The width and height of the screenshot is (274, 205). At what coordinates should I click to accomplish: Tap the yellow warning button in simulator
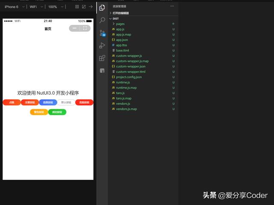[39, 112]
